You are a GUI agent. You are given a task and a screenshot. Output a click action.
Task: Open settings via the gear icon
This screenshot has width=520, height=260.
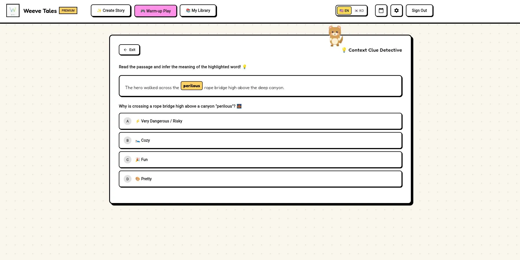[x=397, y=10]
